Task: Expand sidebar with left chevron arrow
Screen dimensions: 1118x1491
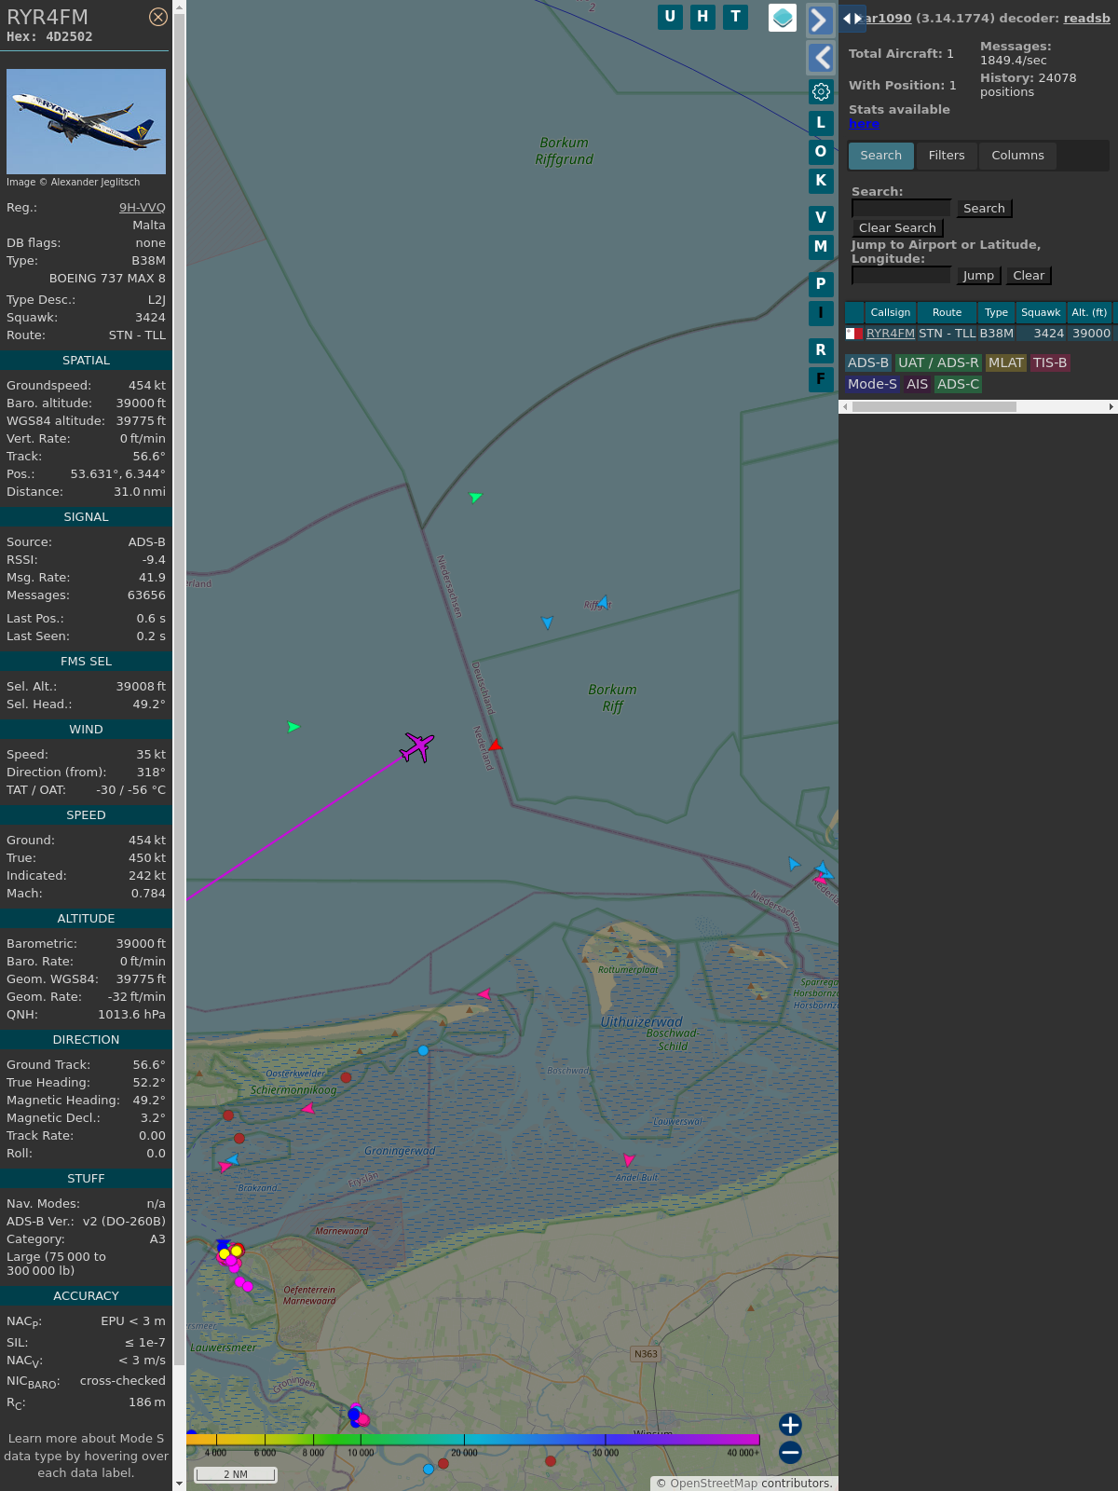Action: coord(820,58)
